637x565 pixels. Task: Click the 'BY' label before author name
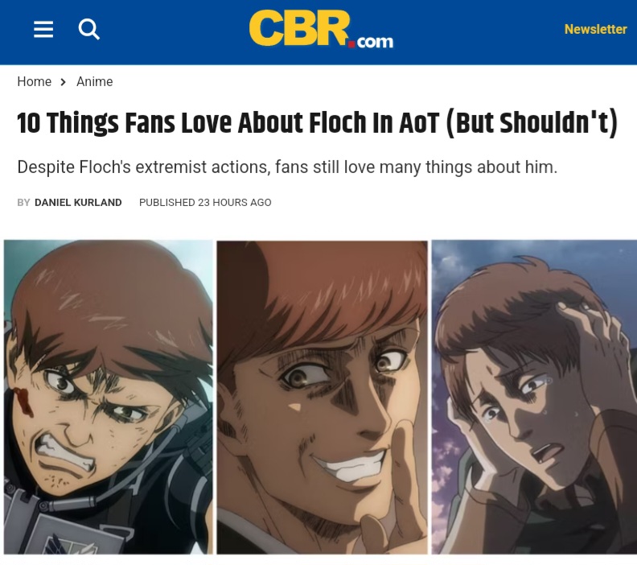[23, 203]
